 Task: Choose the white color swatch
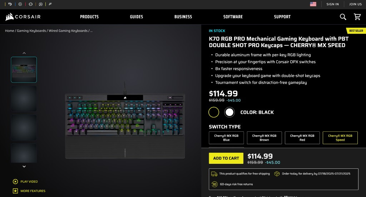pos(229,112)
